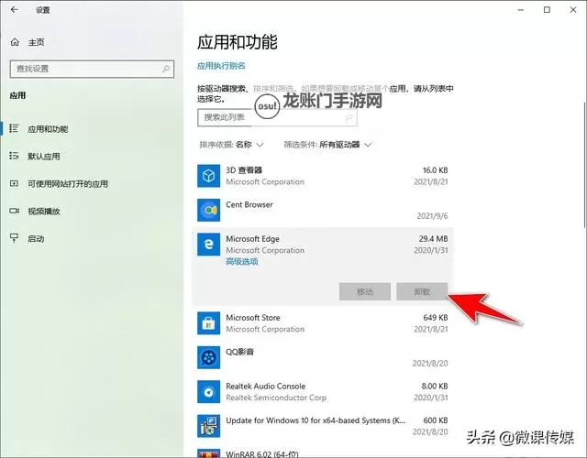Click the 3D 查看器 app icon
587x458 pixels.
coord(208,176)
